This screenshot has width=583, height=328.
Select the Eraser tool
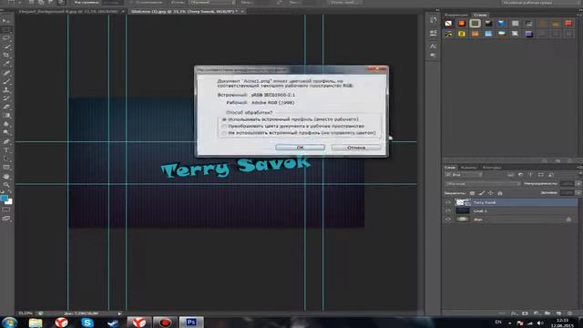[6, 107]
